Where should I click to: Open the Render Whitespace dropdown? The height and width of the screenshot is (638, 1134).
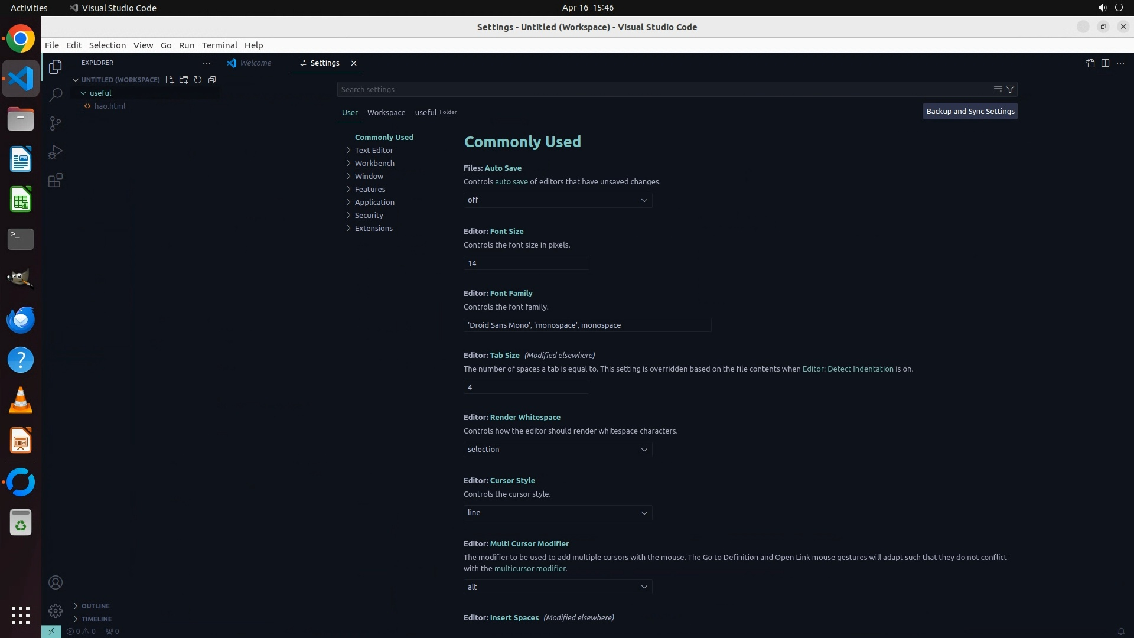(x=558, y=450)
